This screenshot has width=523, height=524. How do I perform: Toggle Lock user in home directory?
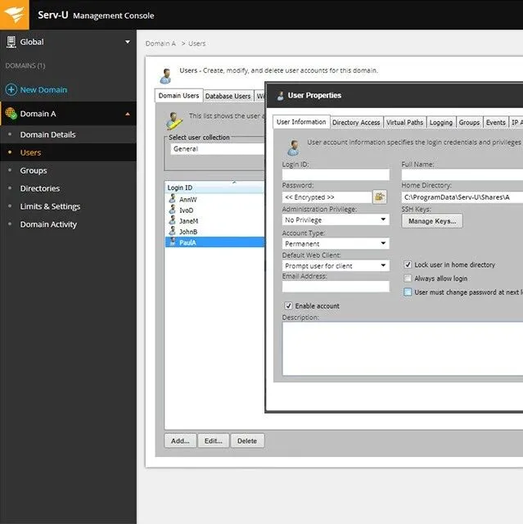(x=408, y=264)
